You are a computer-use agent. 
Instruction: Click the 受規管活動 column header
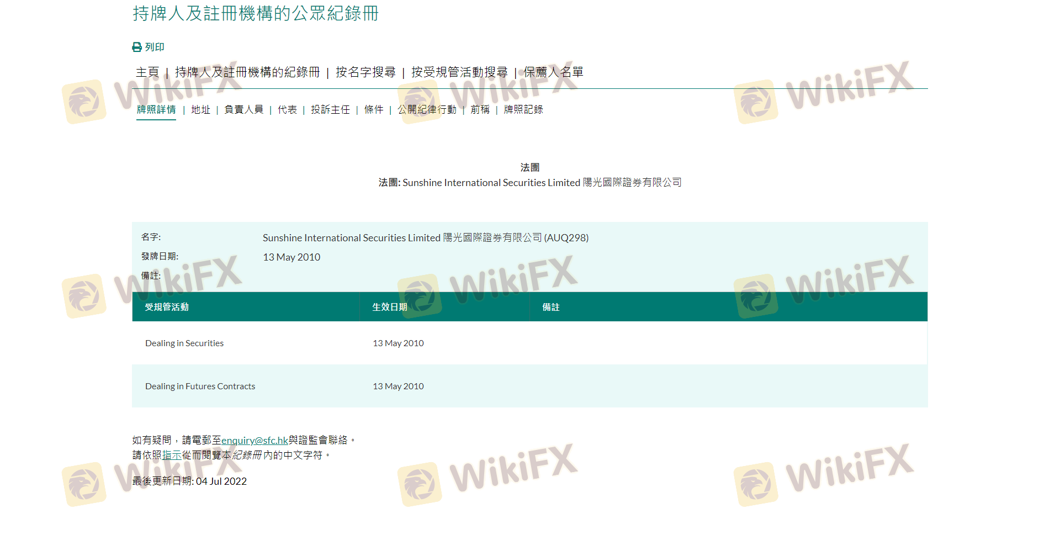click(167, 307)
